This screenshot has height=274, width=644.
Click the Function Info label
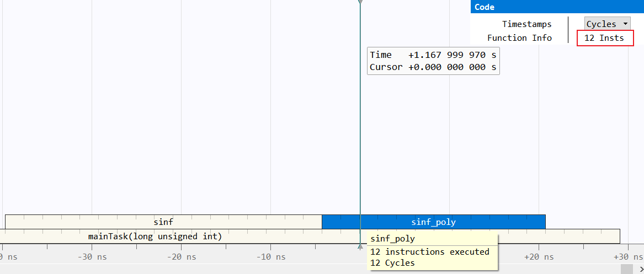click(519, 38)
